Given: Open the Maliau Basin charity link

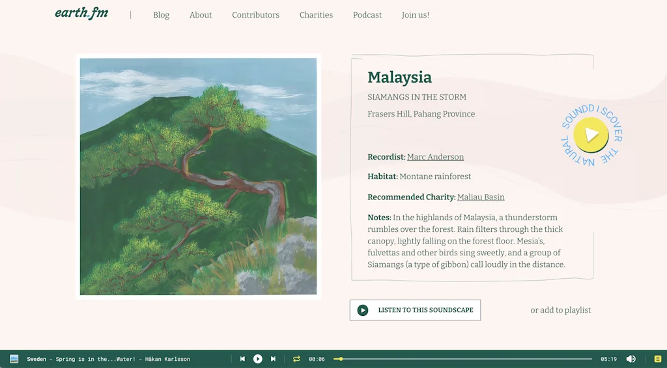Looking at the screenshot, I should tap(481, 197).
